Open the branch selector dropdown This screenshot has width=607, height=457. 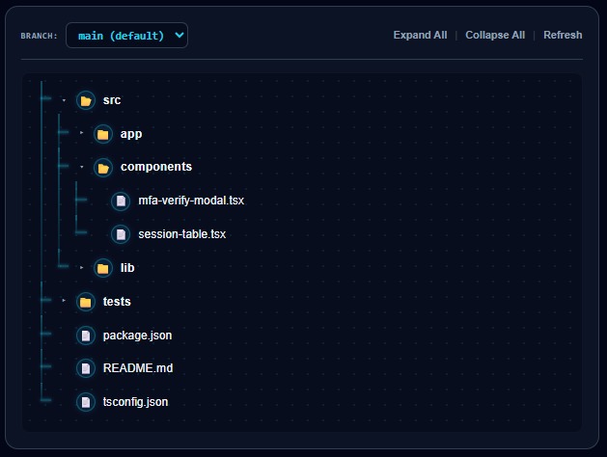tap(127, 36)
